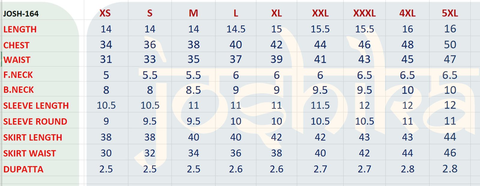
Task: Select the CHEST row label
Action: (16, 45)
